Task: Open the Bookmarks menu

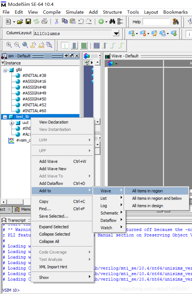Action: pyautogui.click(x=175, y=12)
